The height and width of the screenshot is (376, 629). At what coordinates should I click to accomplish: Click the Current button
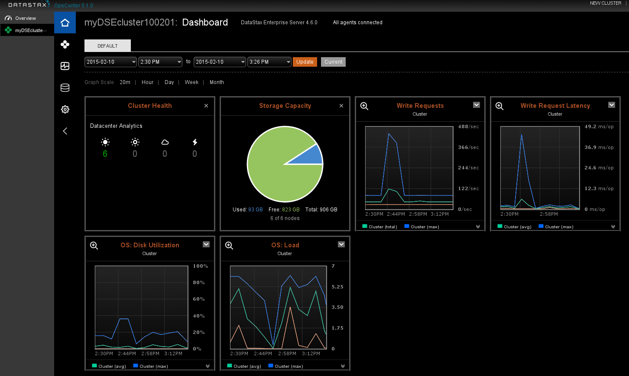coord(334,62)
